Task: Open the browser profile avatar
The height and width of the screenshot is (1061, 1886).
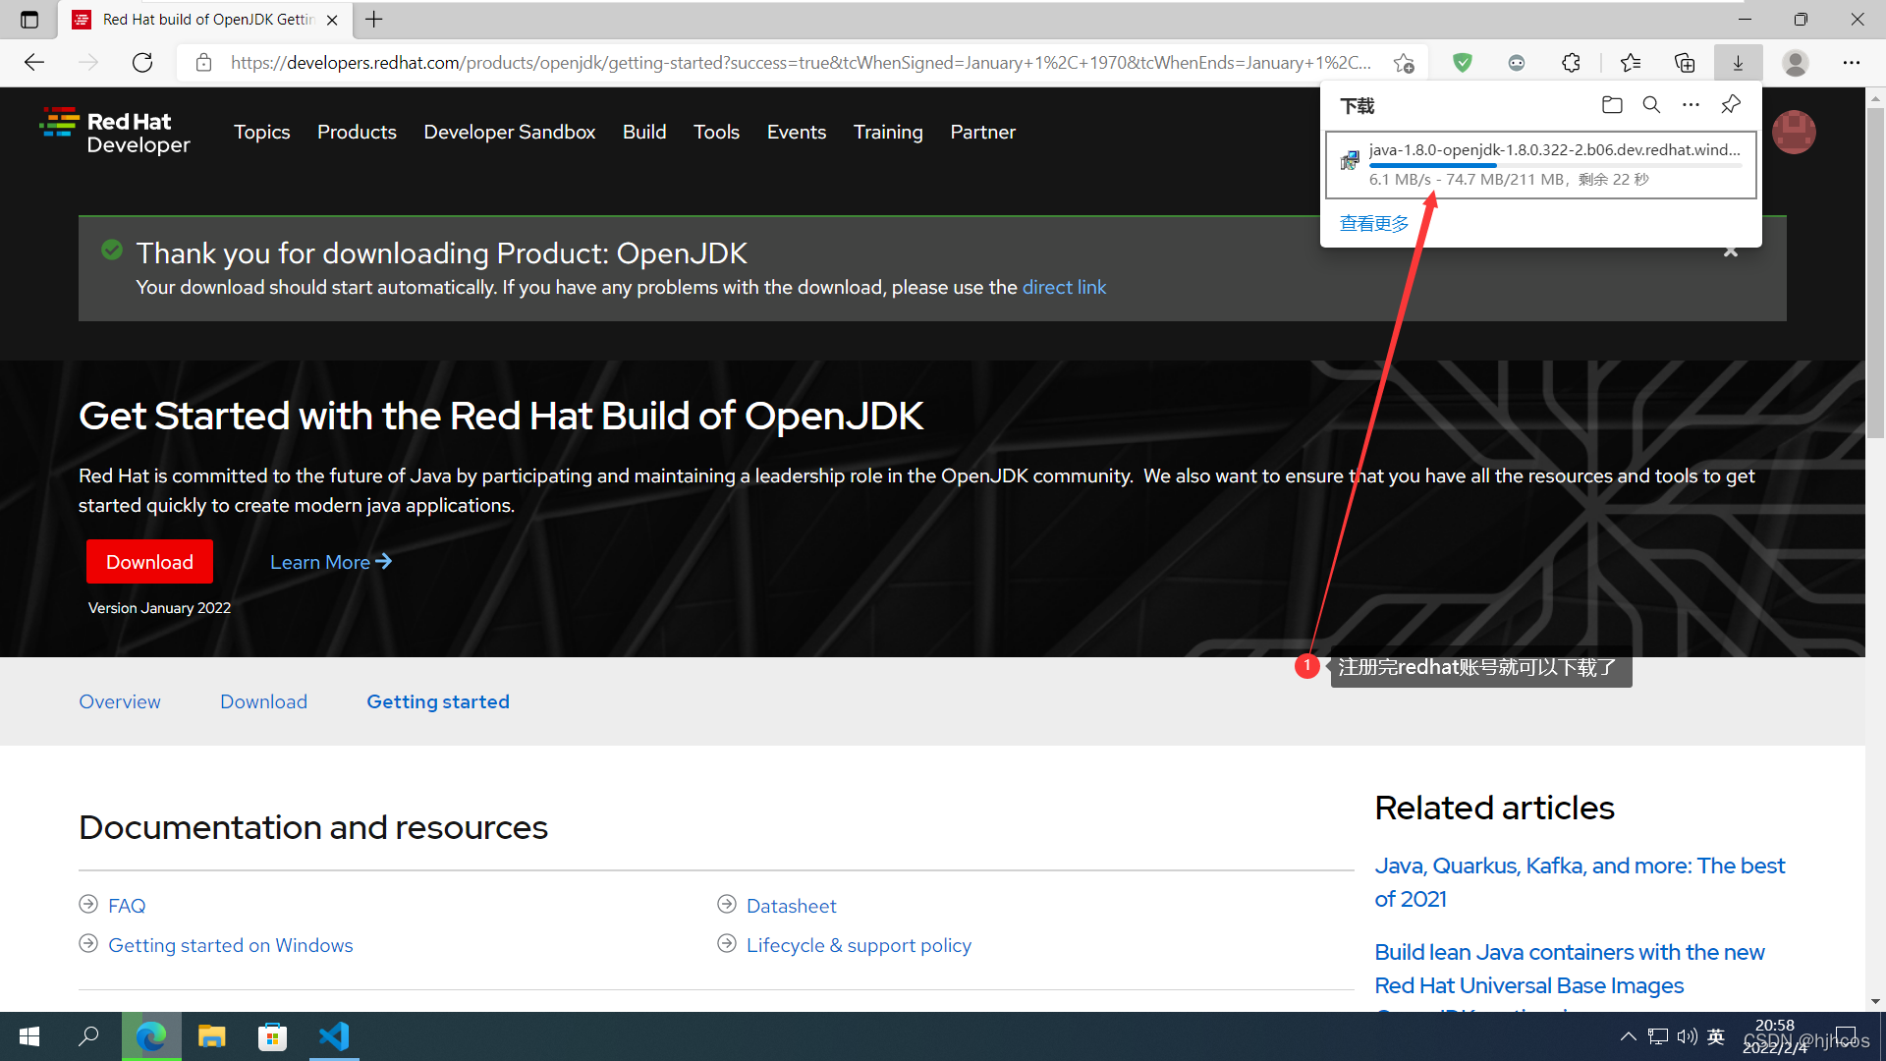Action: click(1796, 63)
